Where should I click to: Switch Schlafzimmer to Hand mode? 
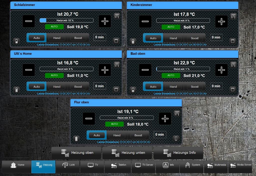[x=57, y=38]
